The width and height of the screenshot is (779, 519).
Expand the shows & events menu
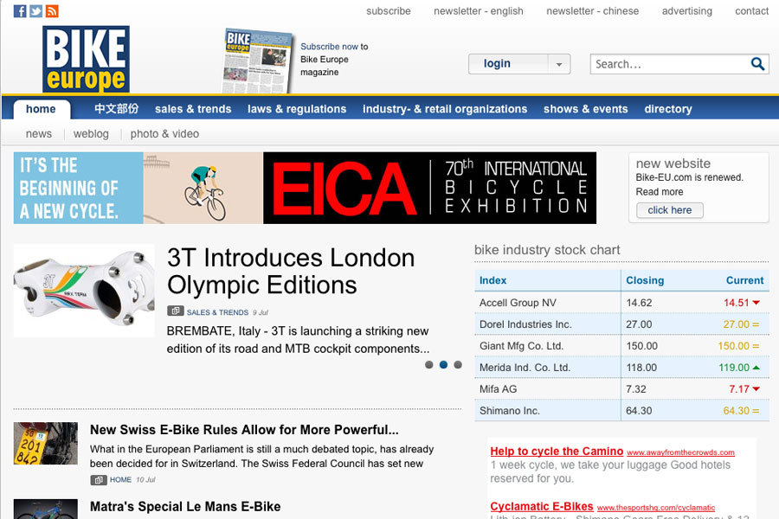[x=586, y=109]
